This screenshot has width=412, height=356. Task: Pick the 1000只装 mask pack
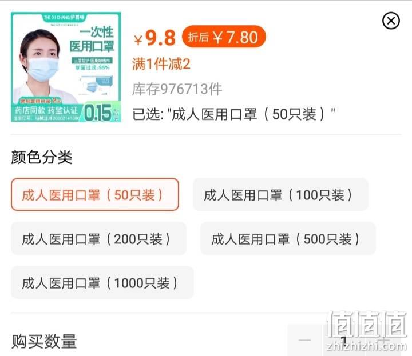[102, 282]
